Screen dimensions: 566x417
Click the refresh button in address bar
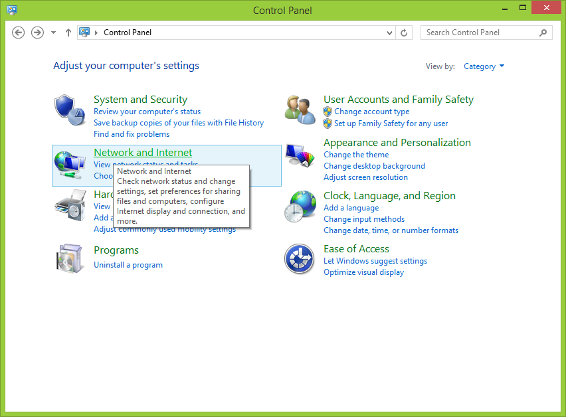(x=405, y=33)
